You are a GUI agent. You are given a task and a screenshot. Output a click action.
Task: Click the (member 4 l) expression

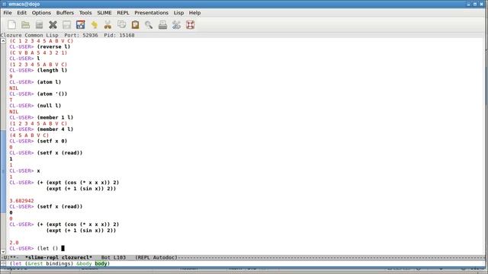point(55,129)
